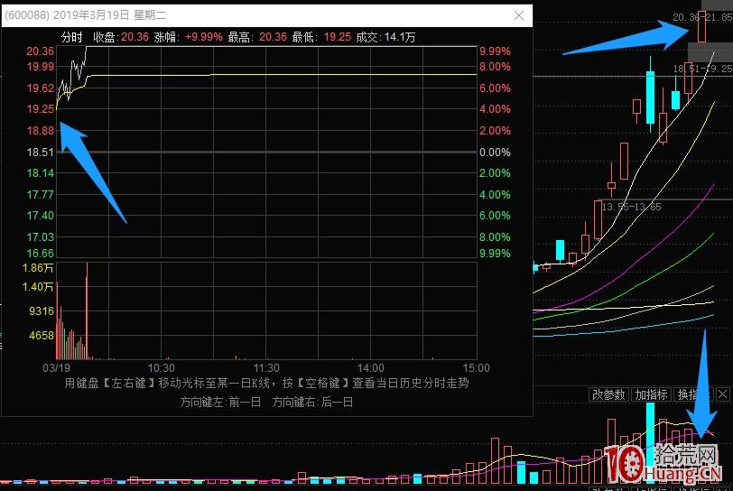Close the 600088 intraday popup window
This screenshot has width=733, height=491.
click(519, 15)
